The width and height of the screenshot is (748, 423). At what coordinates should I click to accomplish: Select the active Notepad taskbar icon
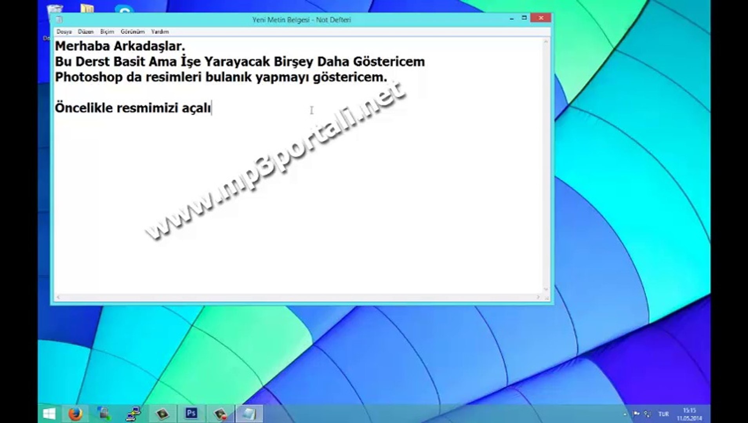click(x=249, y=414)
